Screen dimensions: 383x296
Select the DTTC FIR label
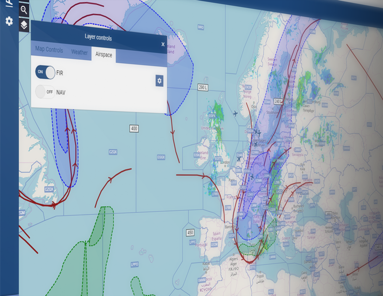point(253,267)
